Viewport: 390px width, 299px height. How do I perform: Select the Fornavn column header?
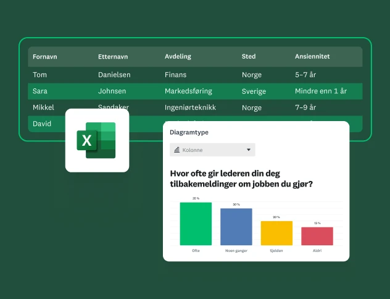[45, 57]
